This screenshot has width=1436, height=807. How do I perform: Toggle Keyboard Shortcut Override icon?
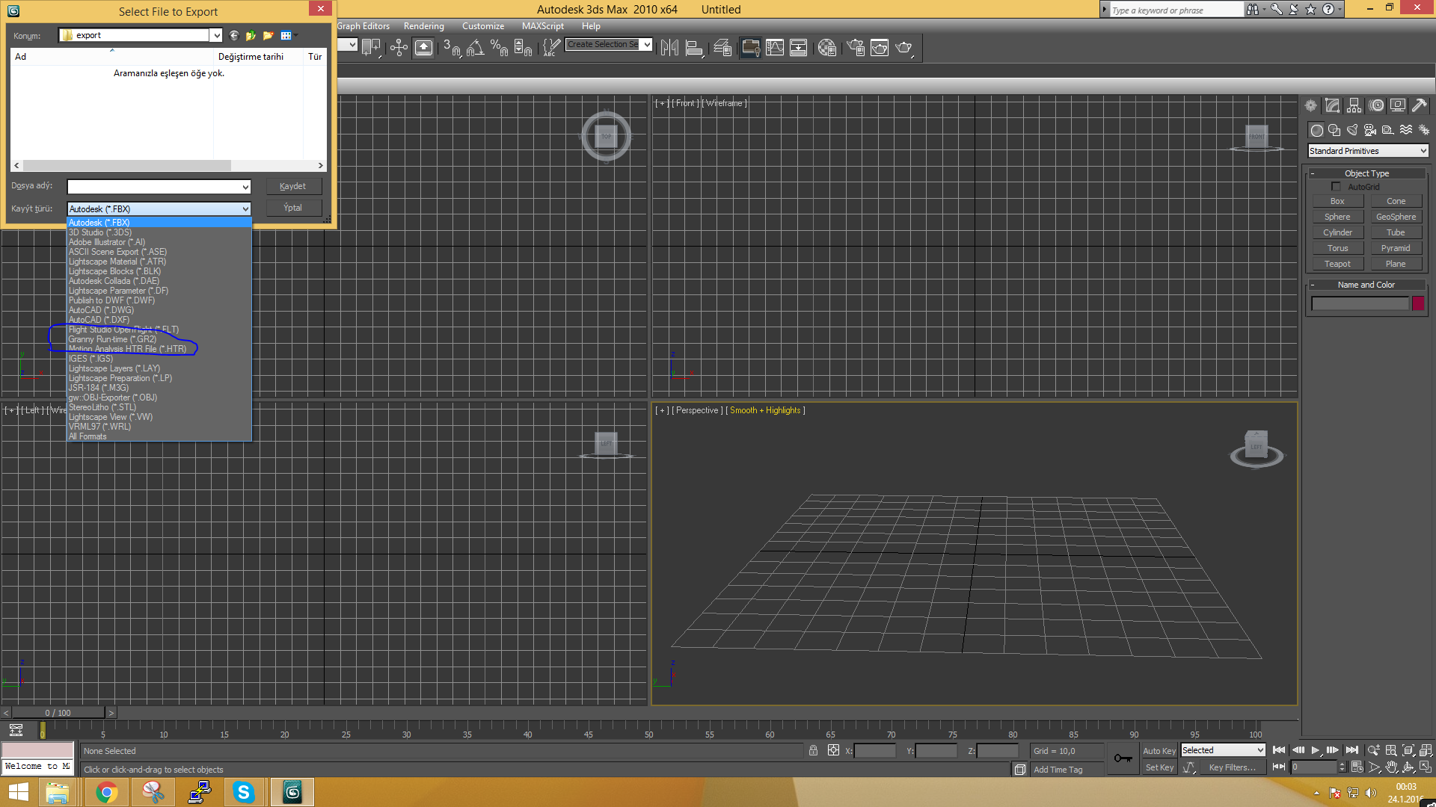423,48
